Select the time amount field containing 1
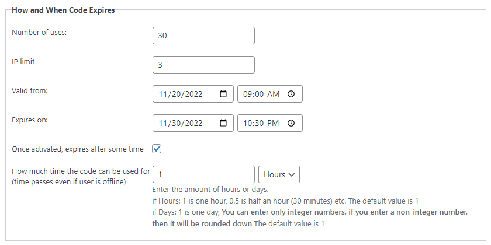Viewport: 491px width, 245px height. coord(203,174)
